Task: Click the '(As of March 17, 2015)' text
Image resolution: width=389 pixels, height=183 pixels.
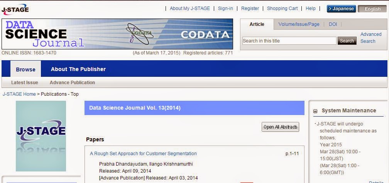Action: pyautogui.click(x=157, y=53)
